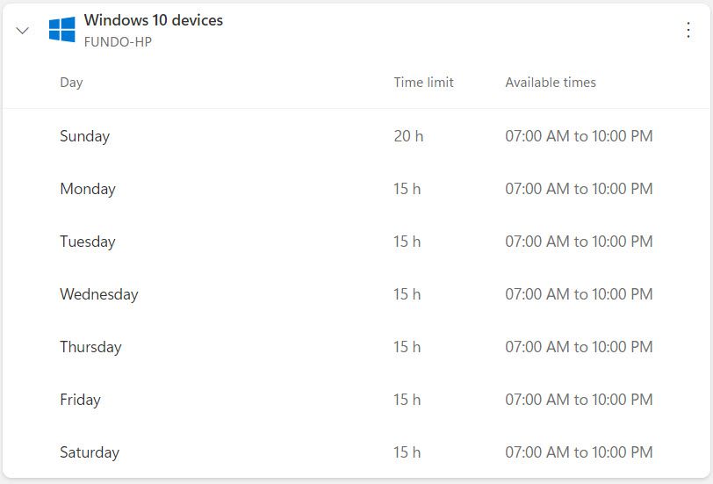The height and width of the screenshot is (484, 713).
Task: Open the three-dot more options menu
Action: (x=688, y=30)
